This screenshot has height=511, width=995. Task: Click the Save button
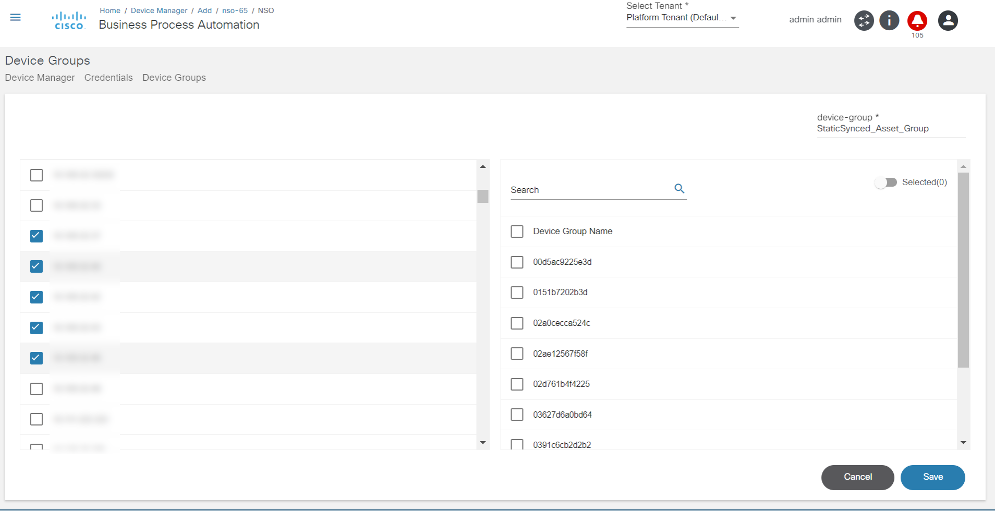pos(932,477)
